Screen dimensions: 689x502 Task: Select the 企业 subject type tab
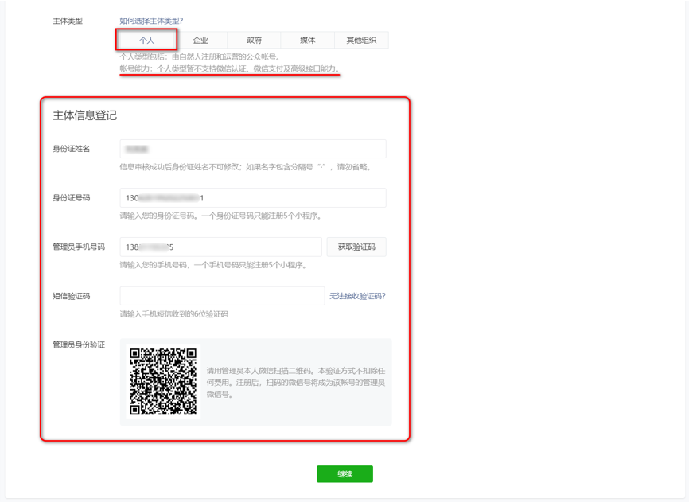(x=200, y=40)
